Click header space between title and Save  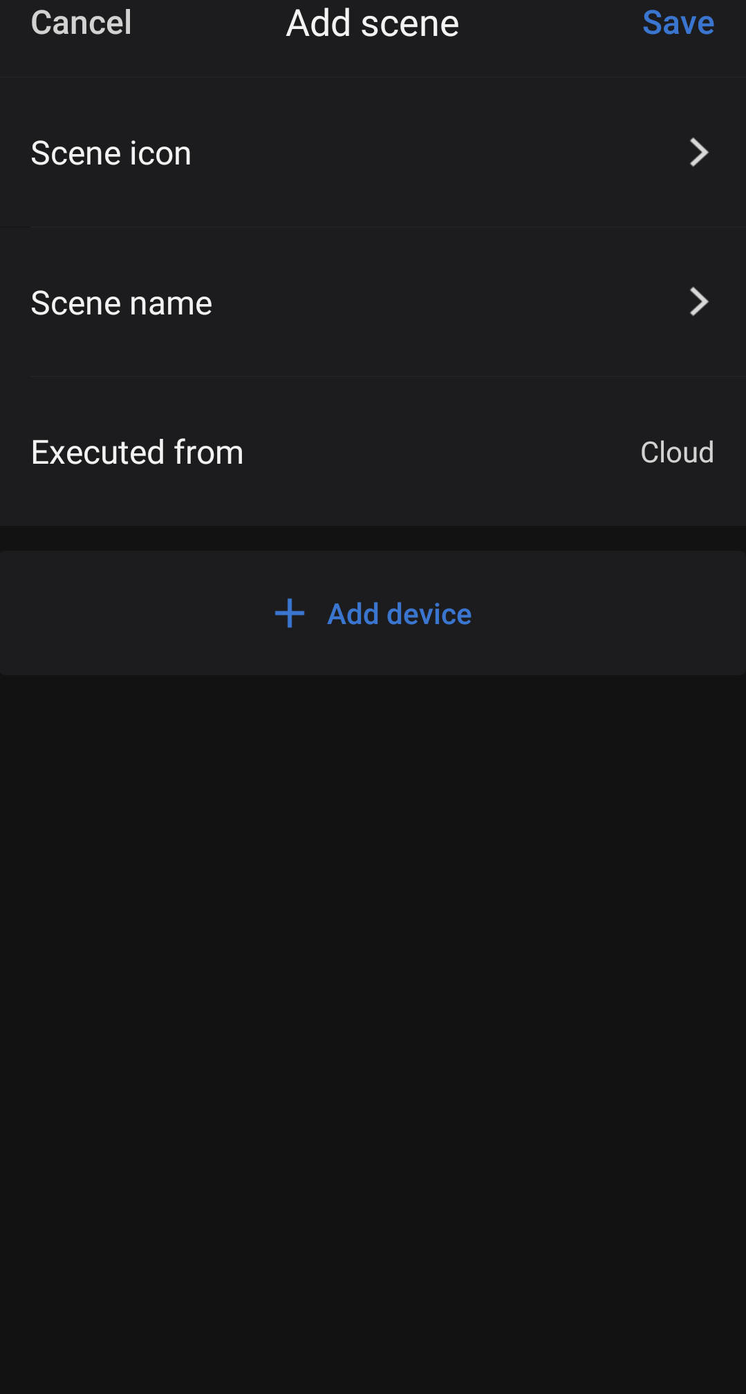(x=550, y=23)
